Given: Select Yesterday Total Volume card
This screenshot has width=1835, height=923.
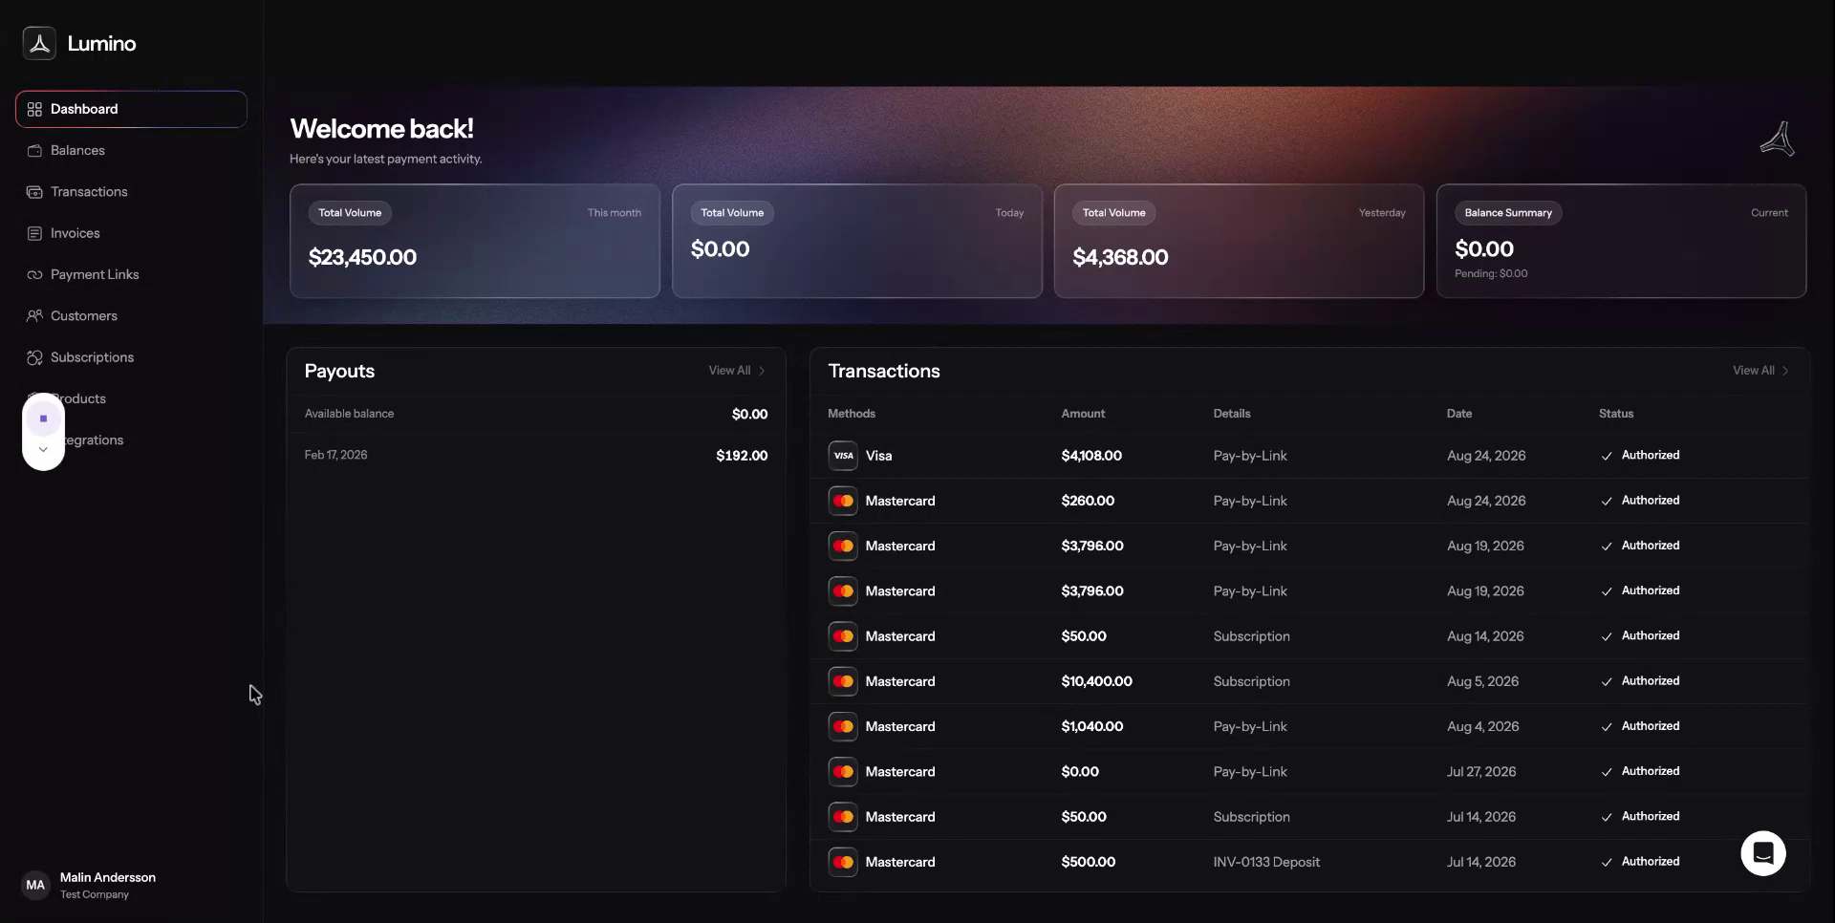Looking at the screenshot, I should [1240, 241].
